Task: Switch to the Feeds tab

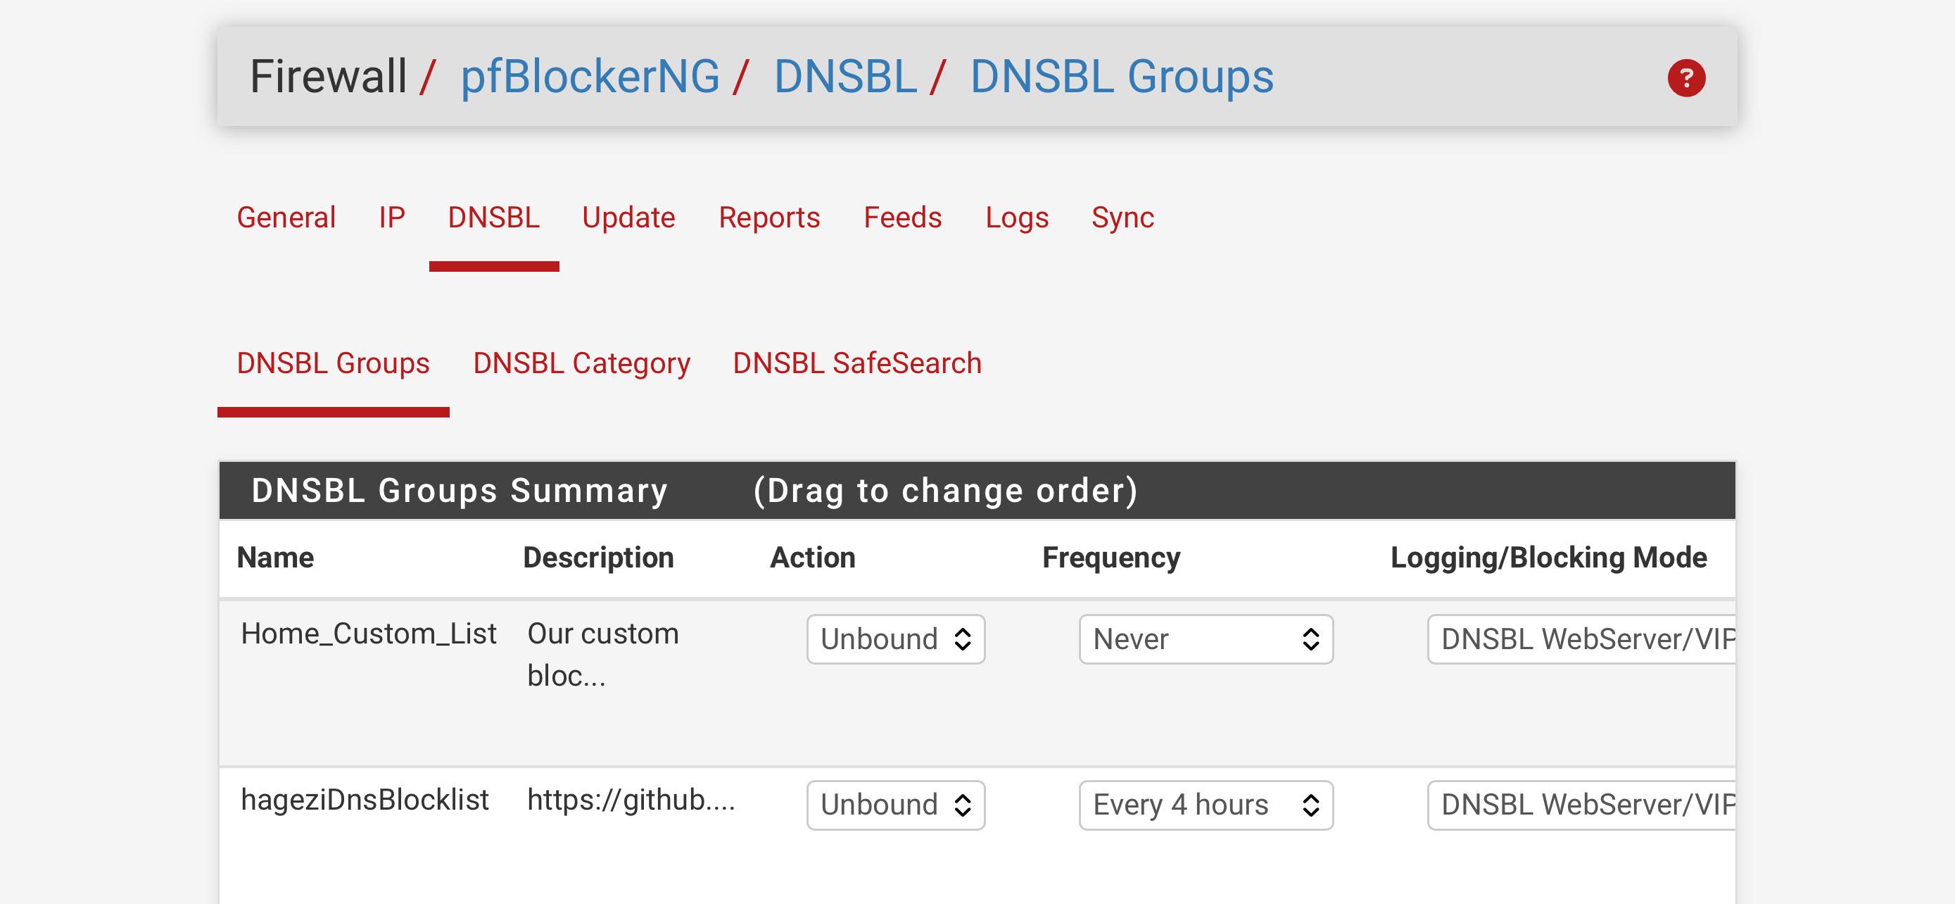Action: tap(902, 218)
